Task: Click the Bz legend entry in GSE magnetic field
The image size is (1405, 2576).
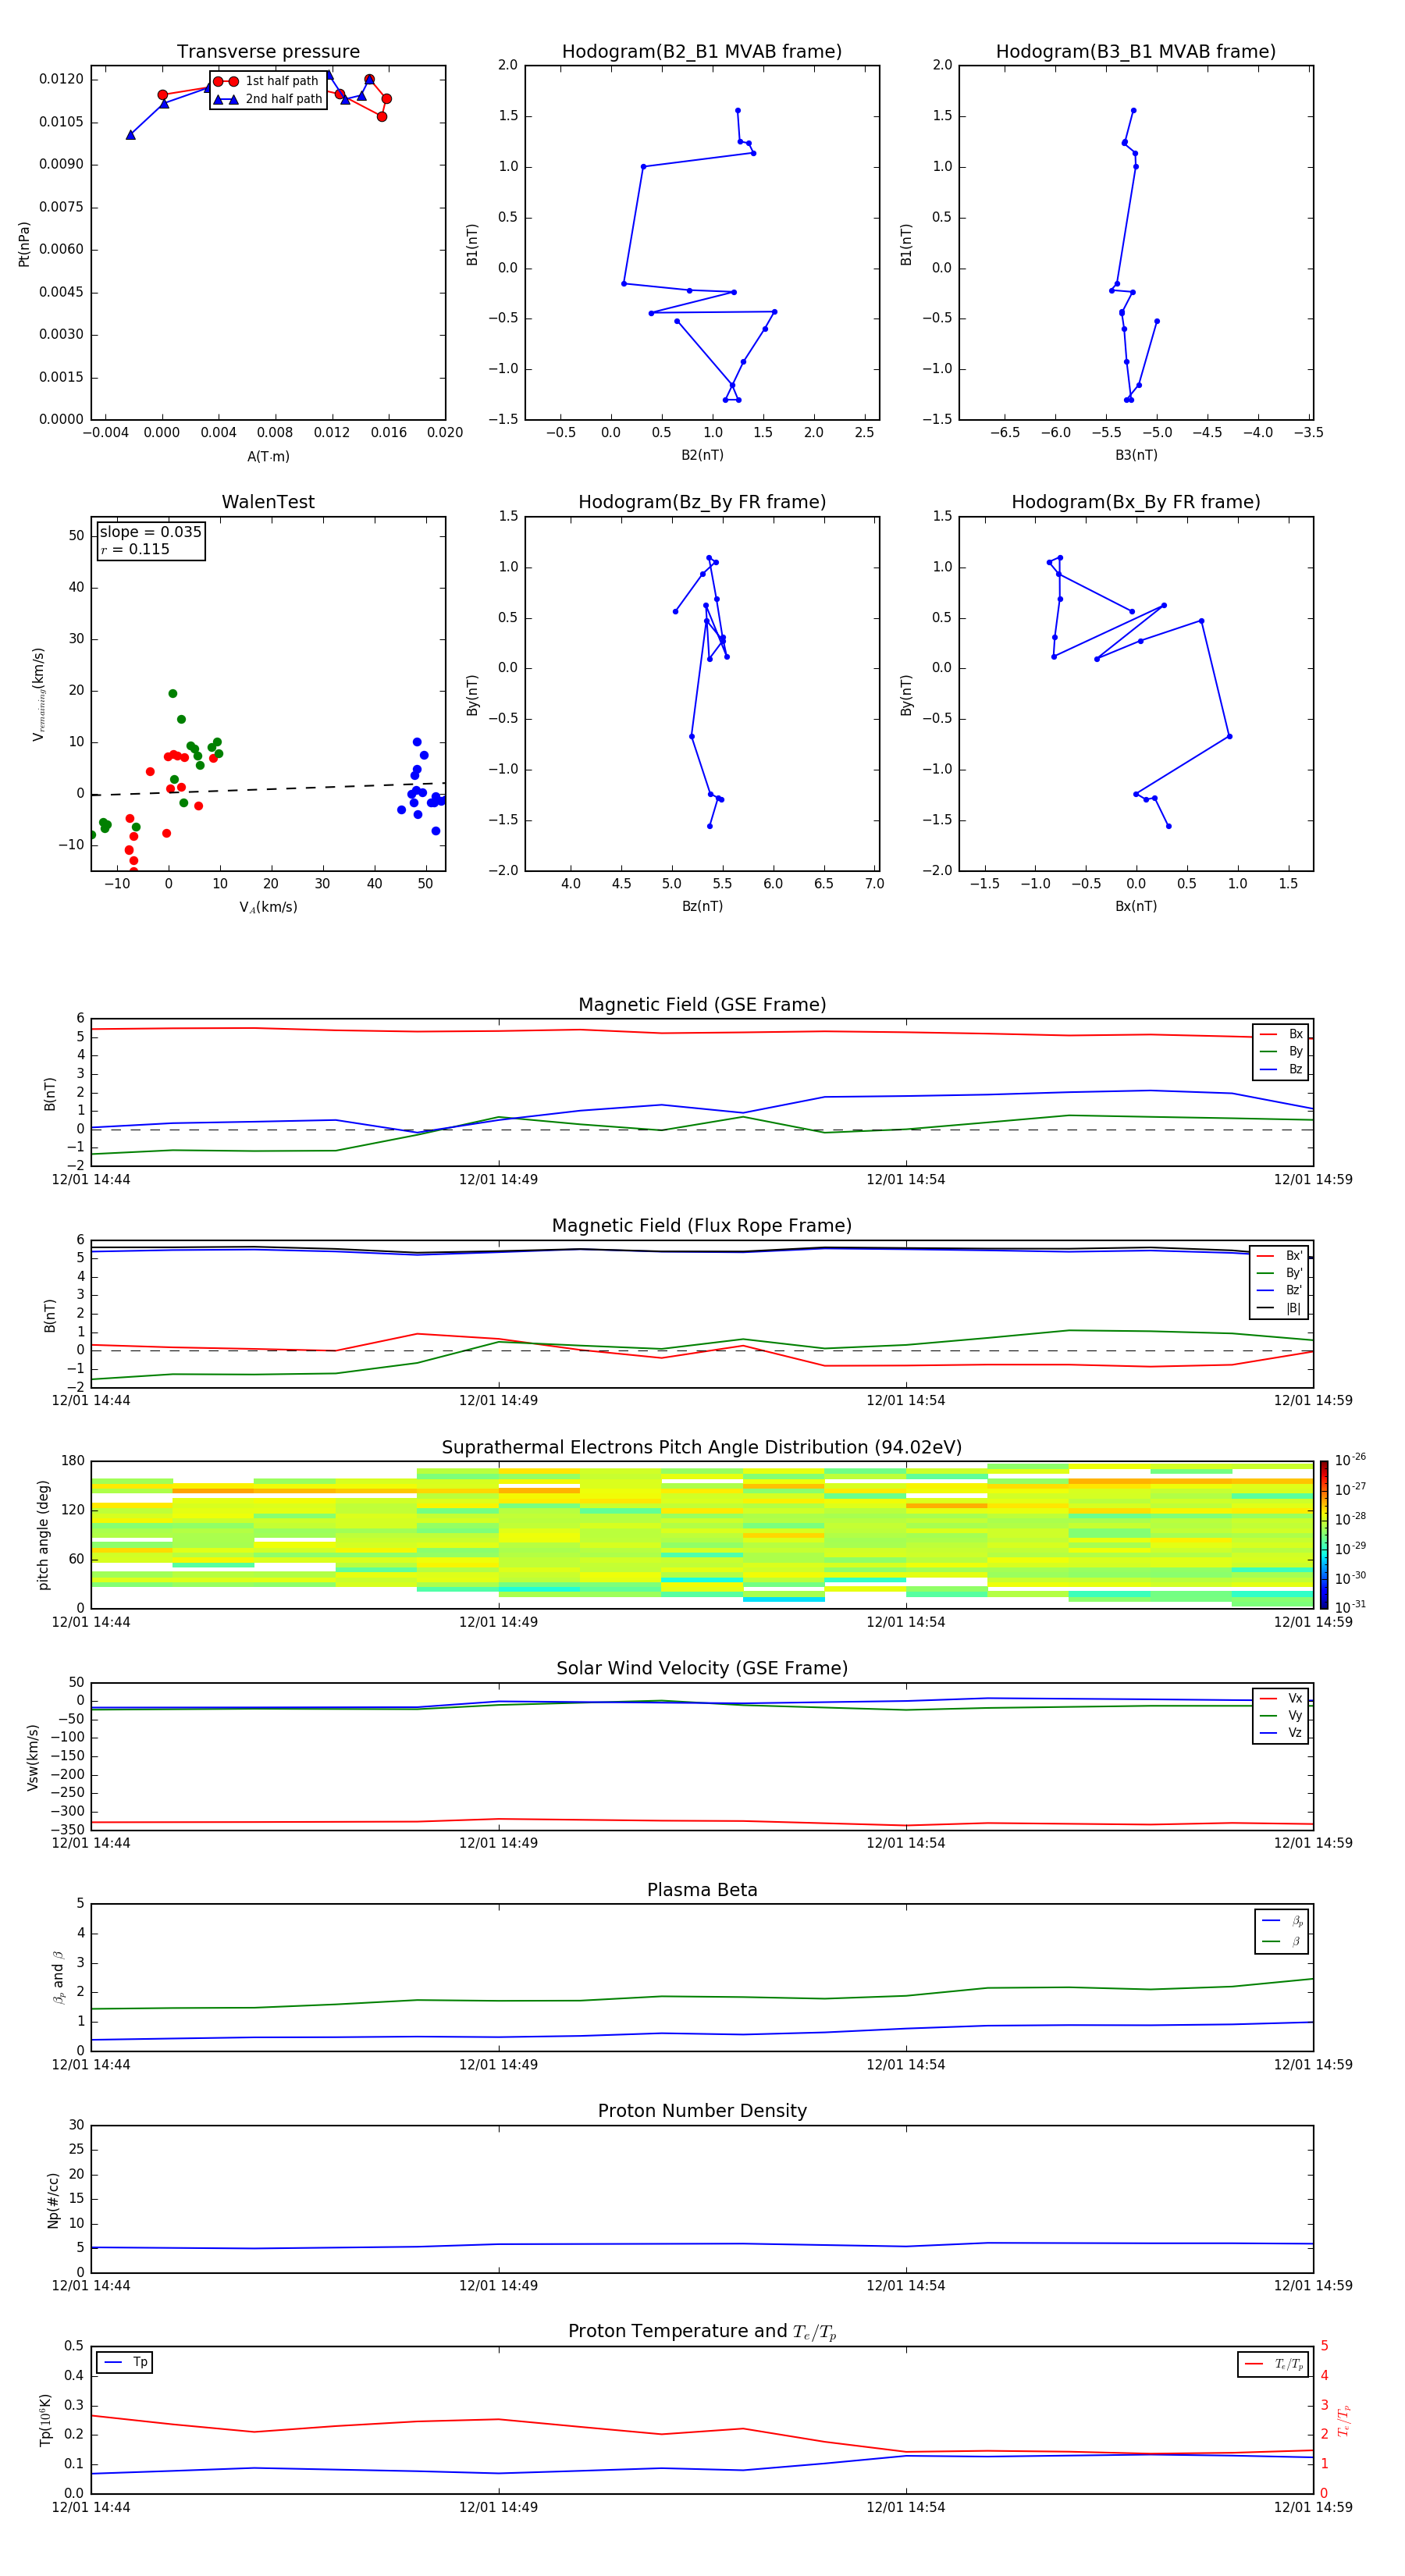Action: (1281, 1070)
